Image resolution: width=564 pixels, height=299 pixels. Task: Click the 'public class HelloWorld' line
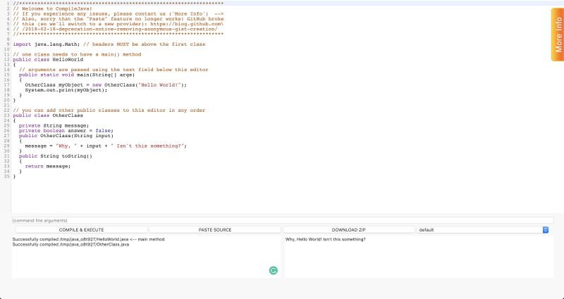coord(48,60)
